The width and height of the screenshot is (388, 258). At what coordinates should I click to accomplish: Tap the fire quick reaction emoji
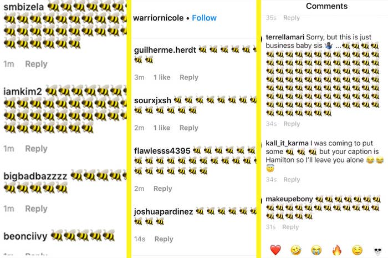pyautogui.click(x=337, y=250)
